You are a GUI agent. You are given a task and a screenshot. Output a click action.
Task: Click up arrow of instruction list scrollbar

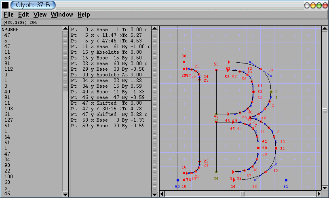[154, 29]
